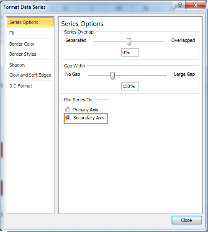
Task: Click the Close button
Action: click(187, 220)
